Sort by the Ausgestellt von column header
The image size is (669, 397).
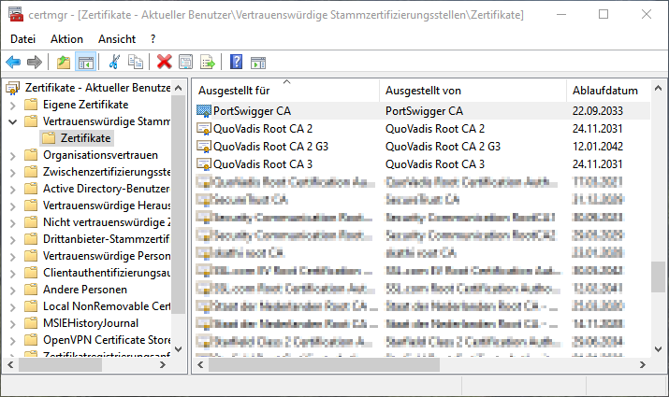point(423,91)
